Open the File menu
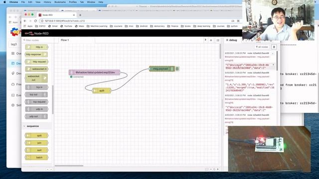The height and width of the screenshot is (179, 319). click(x=23, y=2)
